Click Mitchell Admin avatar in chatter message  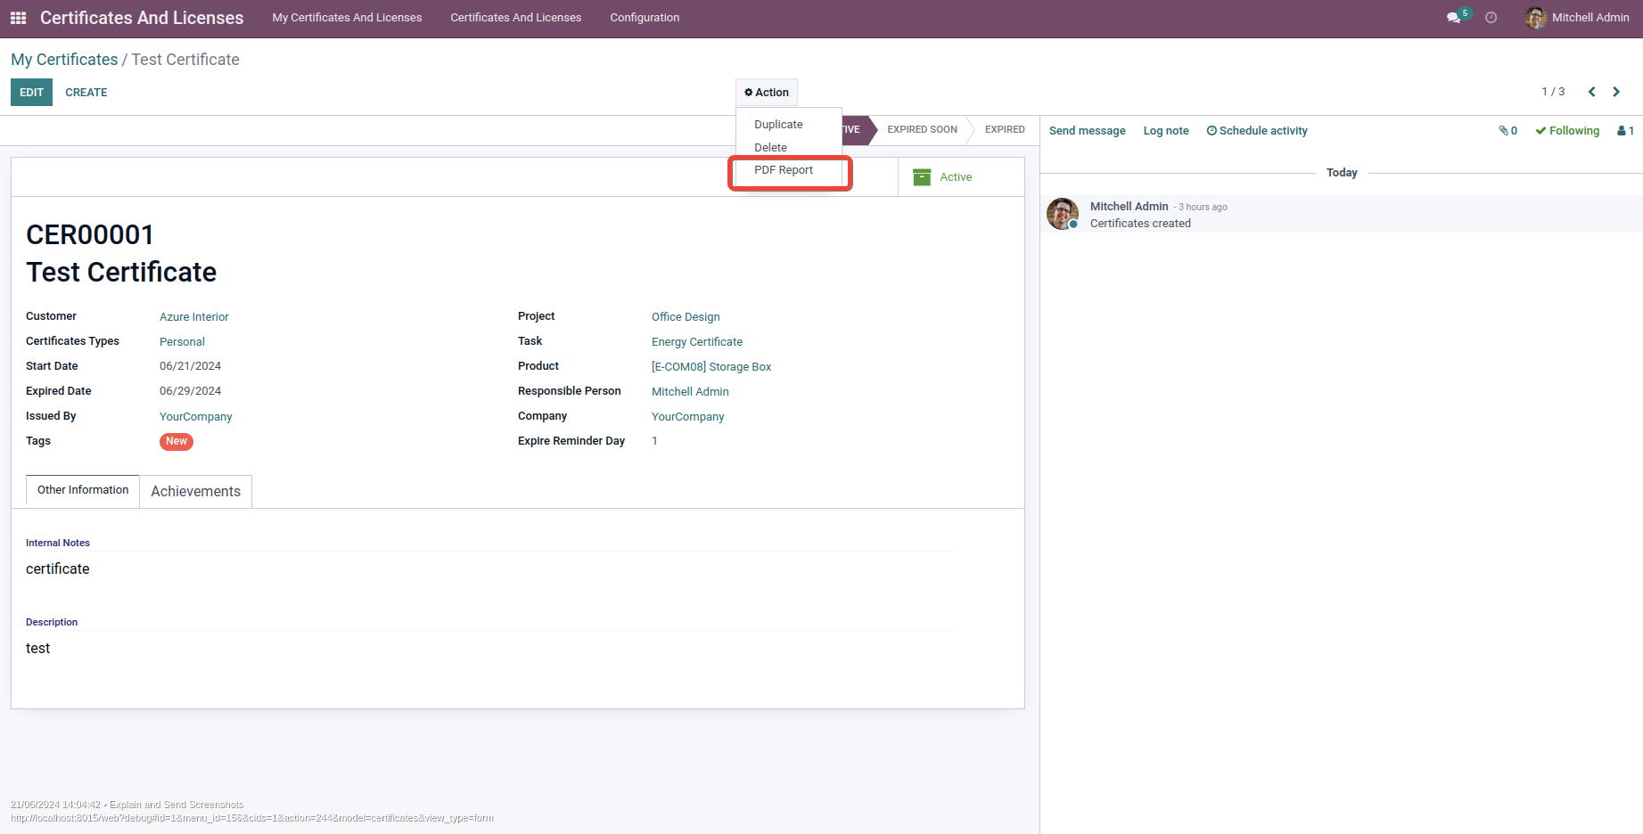click(1063, 214)
